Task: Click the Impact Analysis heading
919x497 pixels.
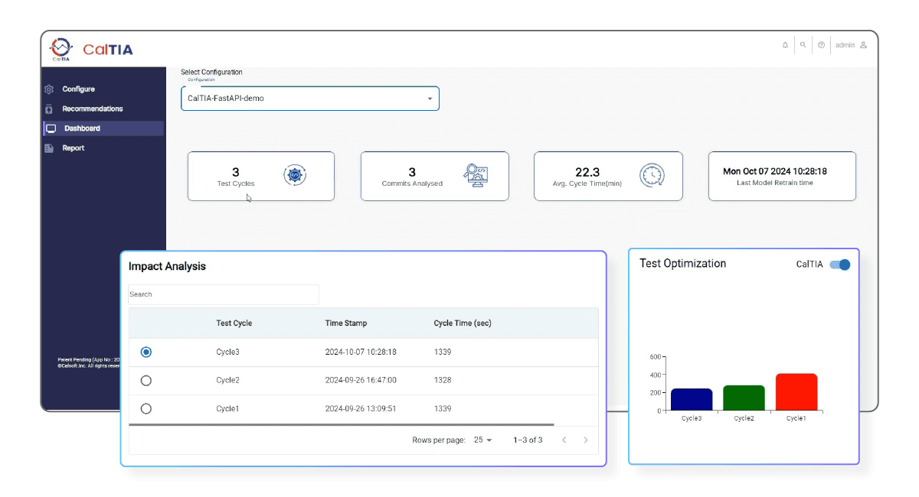Action: 167,266
